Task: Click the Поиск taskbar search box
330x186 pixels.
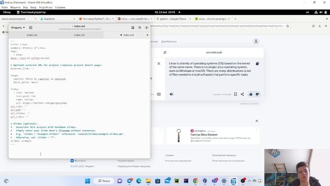Action: coord(104,181)
